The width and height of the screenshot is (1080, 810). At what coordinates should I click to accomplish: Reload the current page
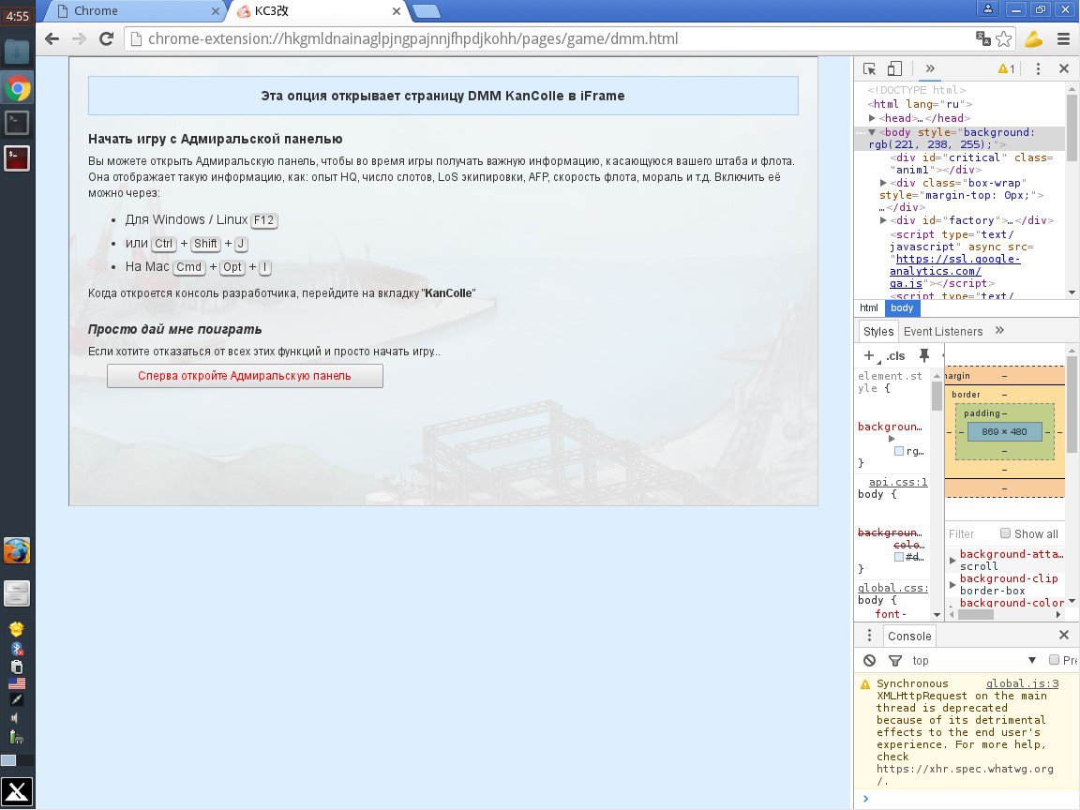[106, 38]
